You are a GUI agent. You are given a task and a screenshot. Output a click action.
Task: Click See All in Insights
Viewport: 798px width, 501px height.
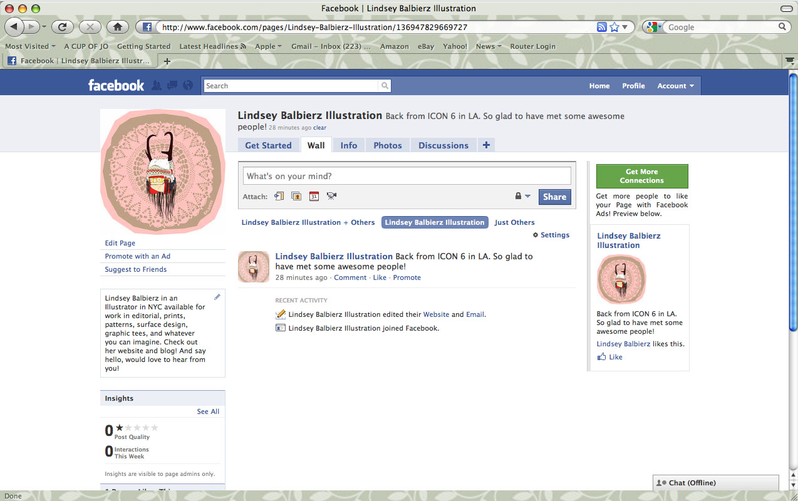pyautogui.click(x=208, y=411)
